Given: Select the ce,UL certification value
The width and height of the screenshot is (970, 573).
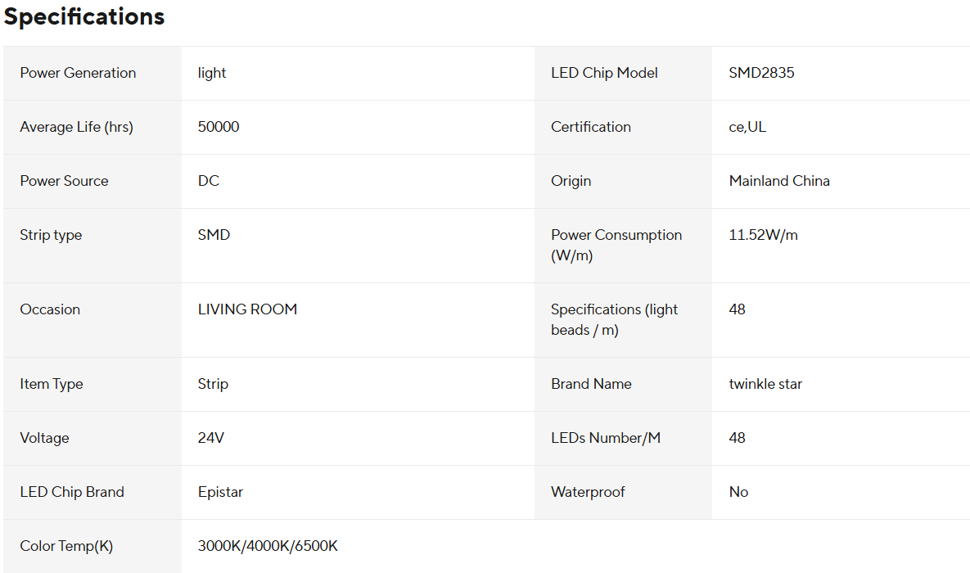Looking at the screenshot, I should (x=747, y=127).
